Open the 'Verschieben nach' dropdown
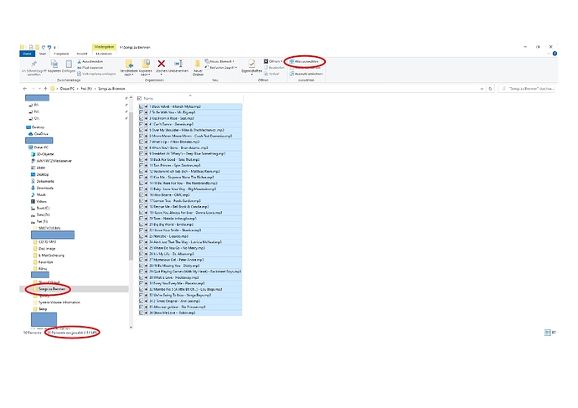 click(x=128, y=73)
